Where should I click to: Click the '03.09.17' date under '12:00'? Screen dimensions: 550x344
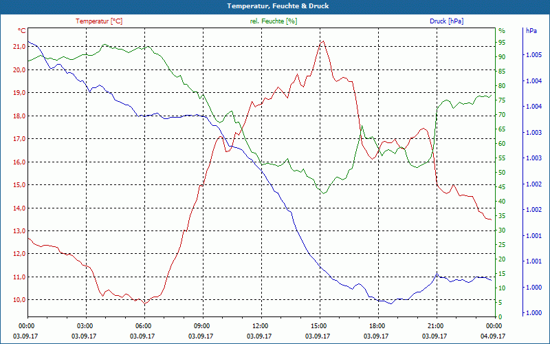point(259,336)
